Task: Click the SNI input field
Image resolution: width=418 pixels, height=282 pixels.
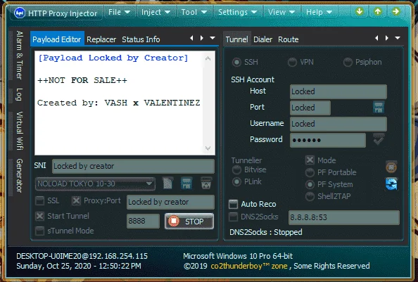Action: point(133,166)
